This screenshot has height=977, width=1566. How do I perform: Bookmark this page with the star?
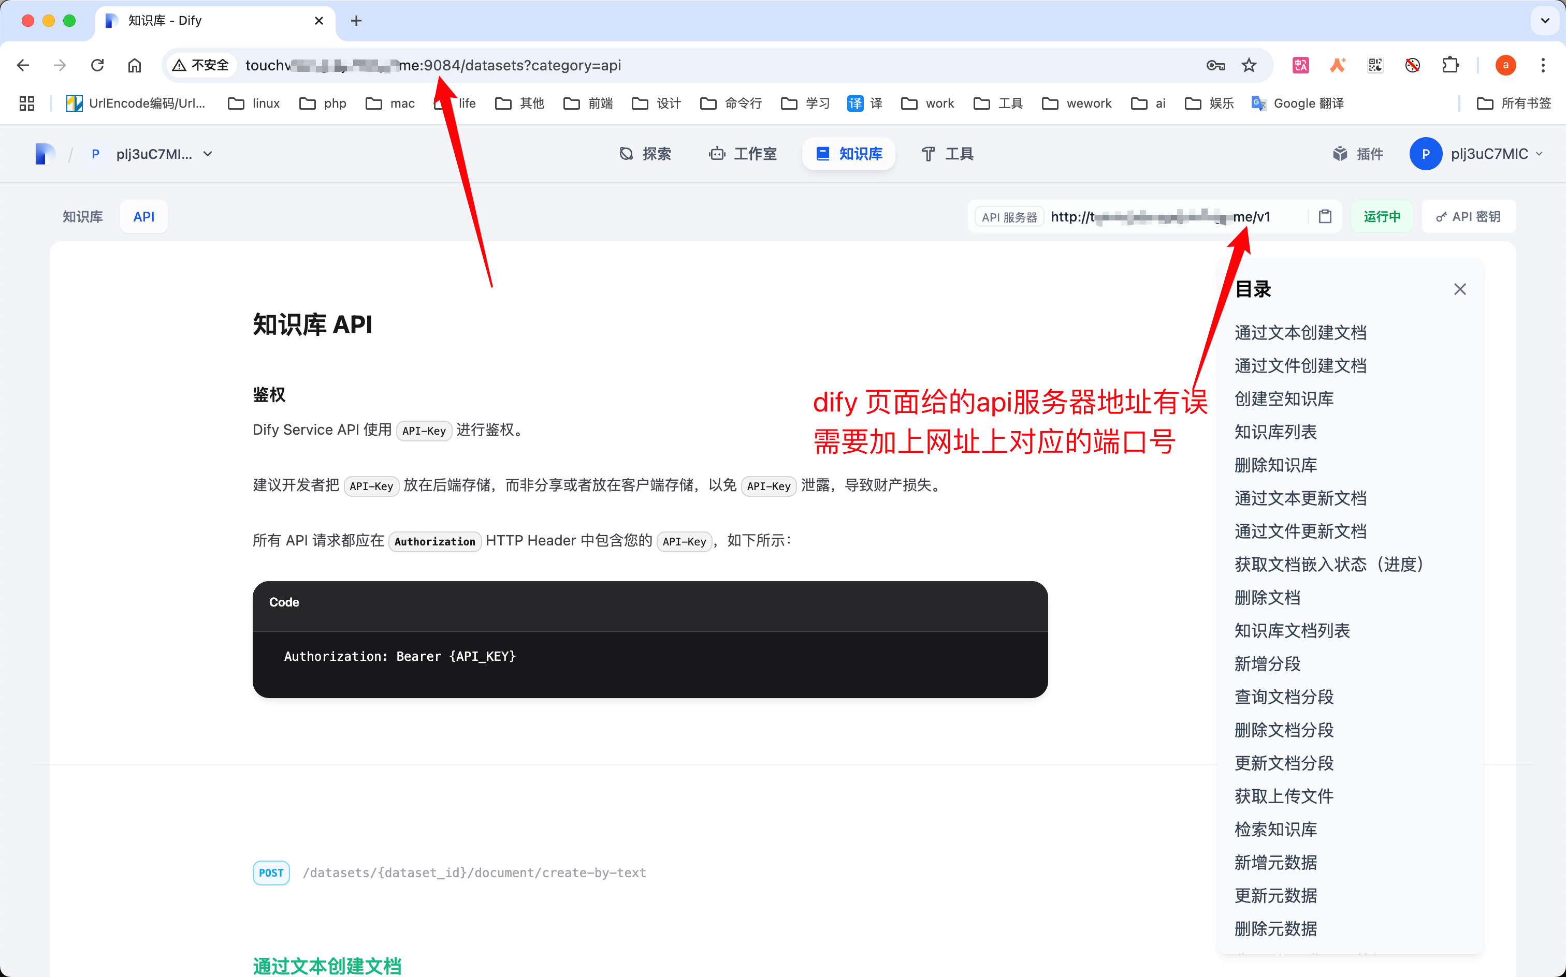[x=1249, y=65]
